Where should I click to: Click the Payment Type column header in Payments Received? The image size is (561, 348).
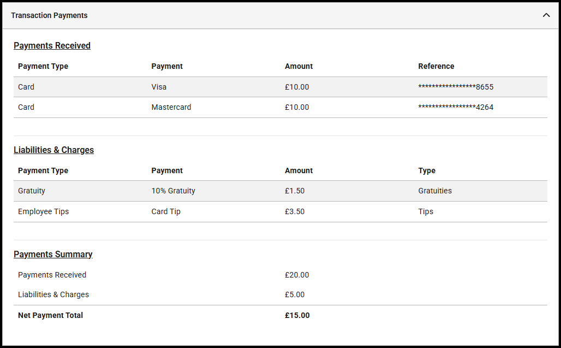click(x=43, y=66)
